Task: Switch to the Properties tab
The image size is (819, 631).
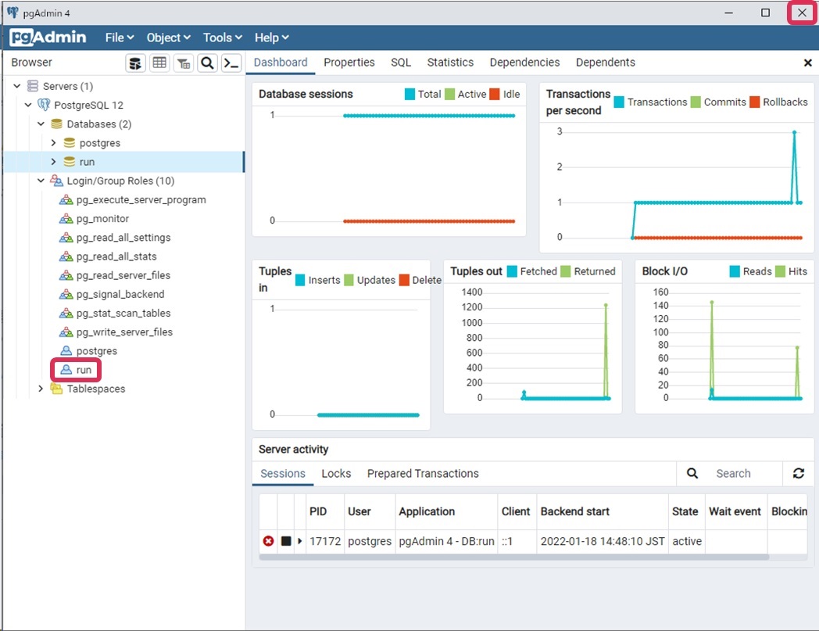Action: coord(349,63)
